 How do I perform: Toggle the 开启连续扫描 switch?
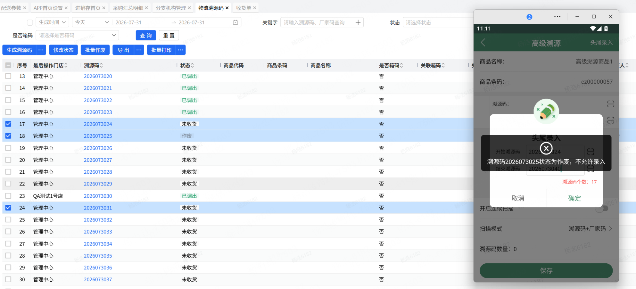[602, 209]
